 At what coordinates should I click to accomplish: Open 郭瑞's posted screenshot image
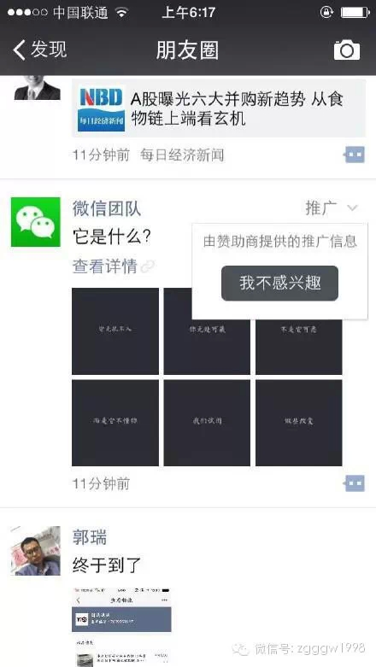pos(121,627)
